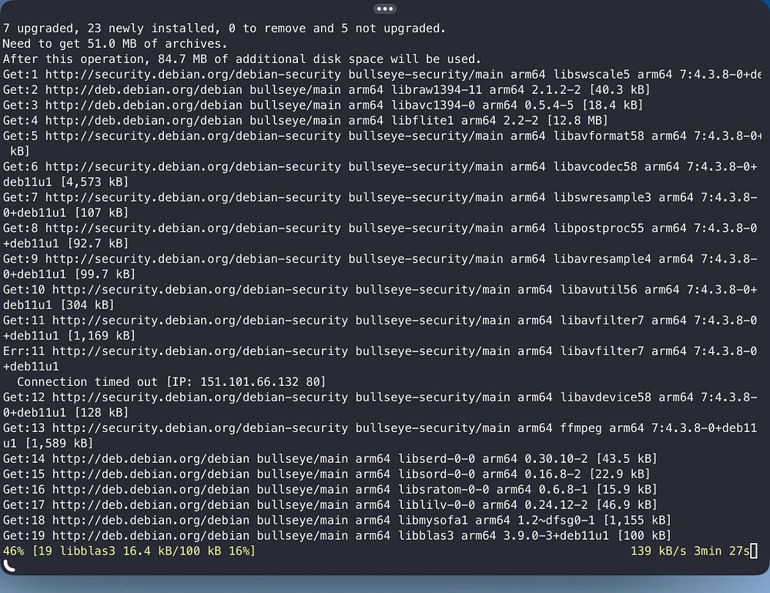This screenshot has width=770, height=593.
Task: Click libflite1 package name on Get:4
Action: [x=422, y=120]
